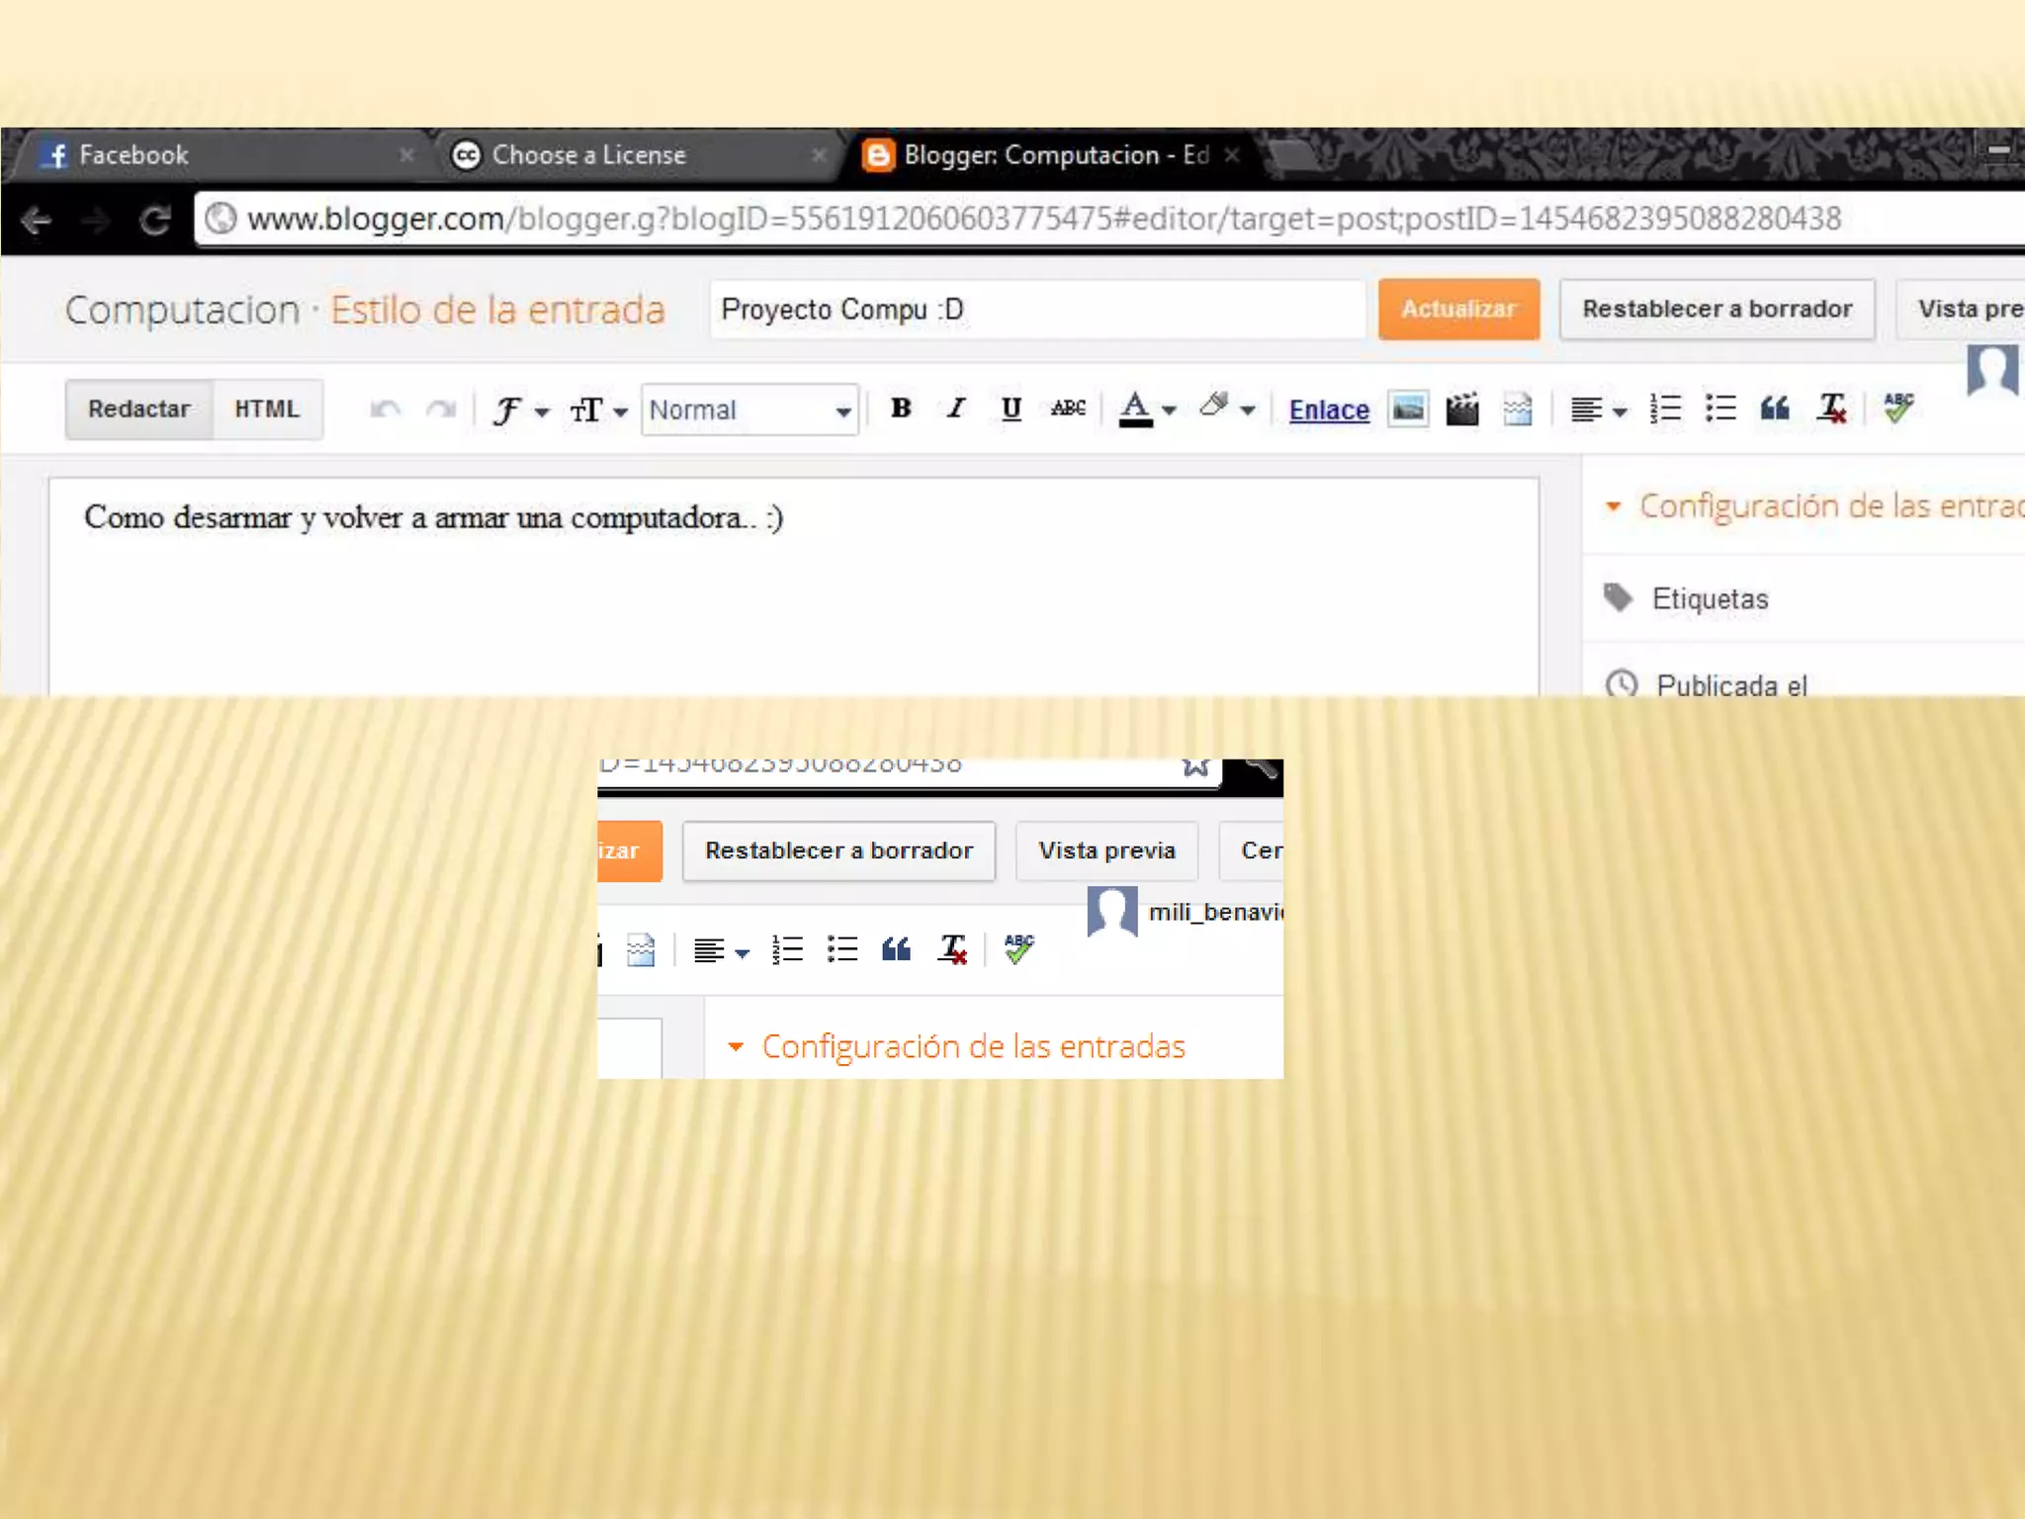This screenshot has width=2025, height=1519.
Task: Apply blockquote using the quote icon
Action: coord(1775,408)
